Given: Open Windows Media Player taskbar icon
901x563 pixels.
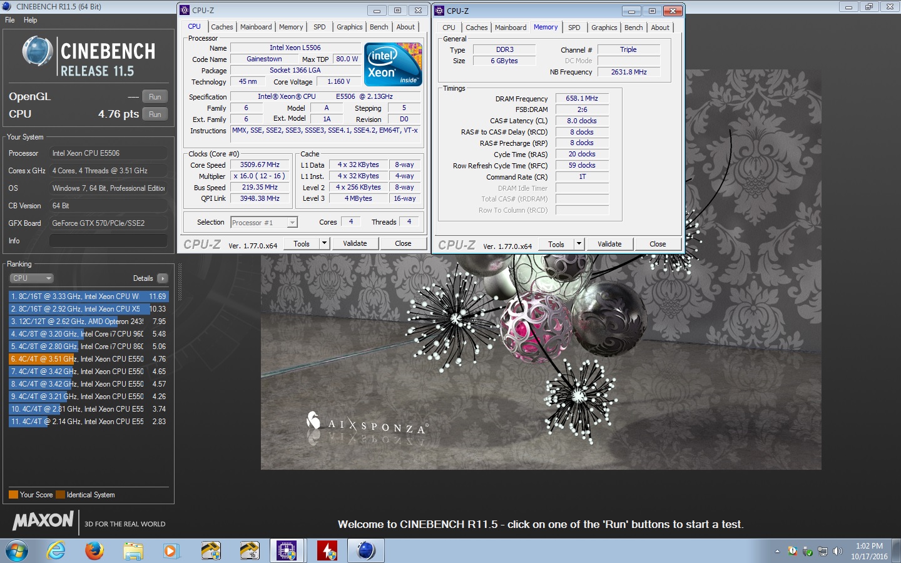Looking at the screenshot, I should coord(170,550).
